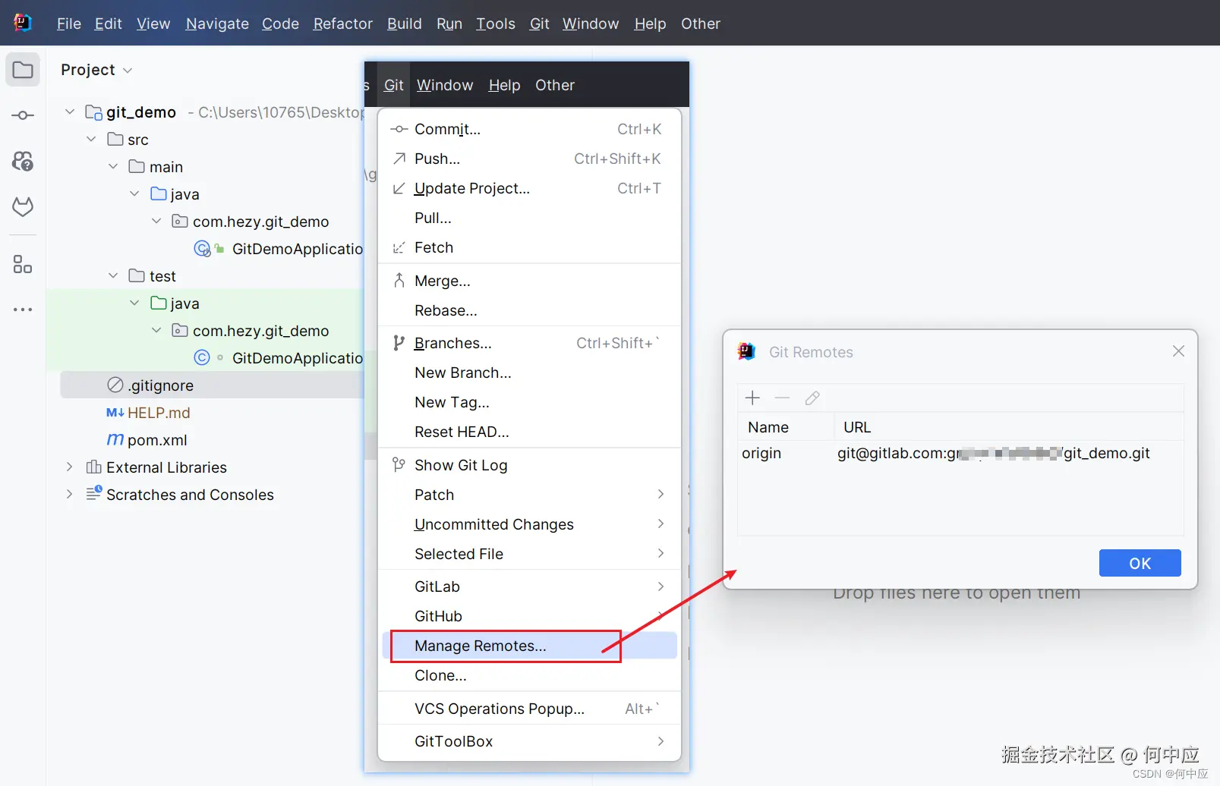Expand Scratches and Consoles node
Image resolution: width=1220 pixels, height=786 pixels.
(70, 494)
